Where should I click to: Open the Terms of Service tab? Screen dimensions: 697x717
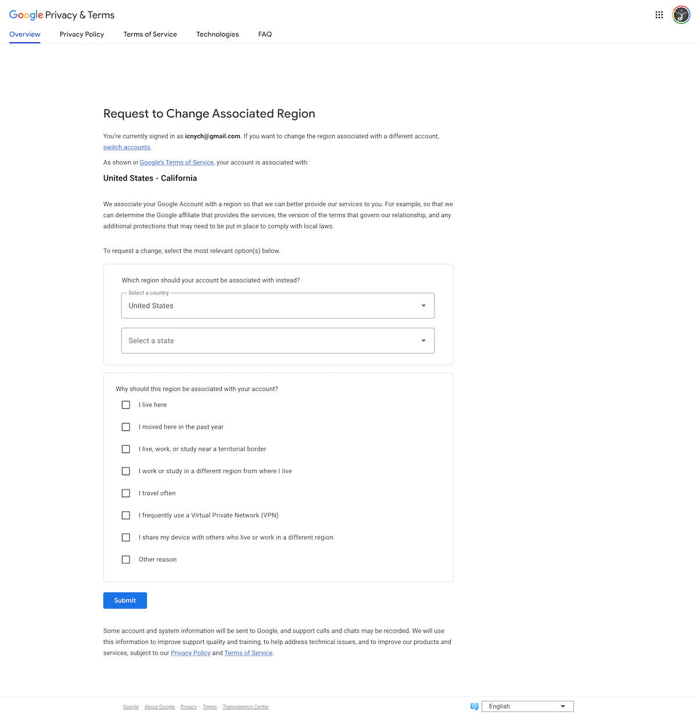tap(150, 34)
